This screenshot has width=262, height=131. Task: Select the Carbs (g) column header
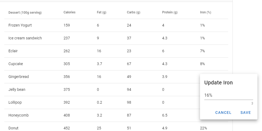tap(134, 12)
